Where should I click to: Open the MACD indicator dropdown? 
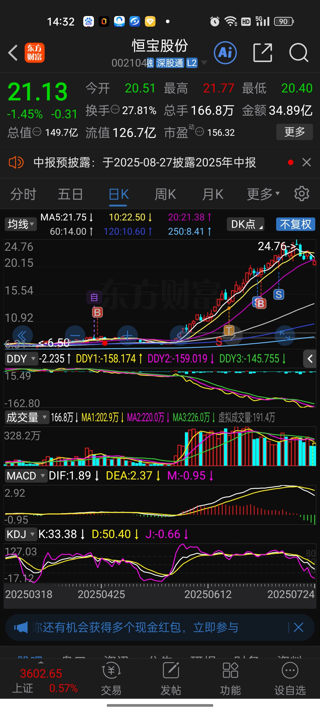click(x=26, y=476)
